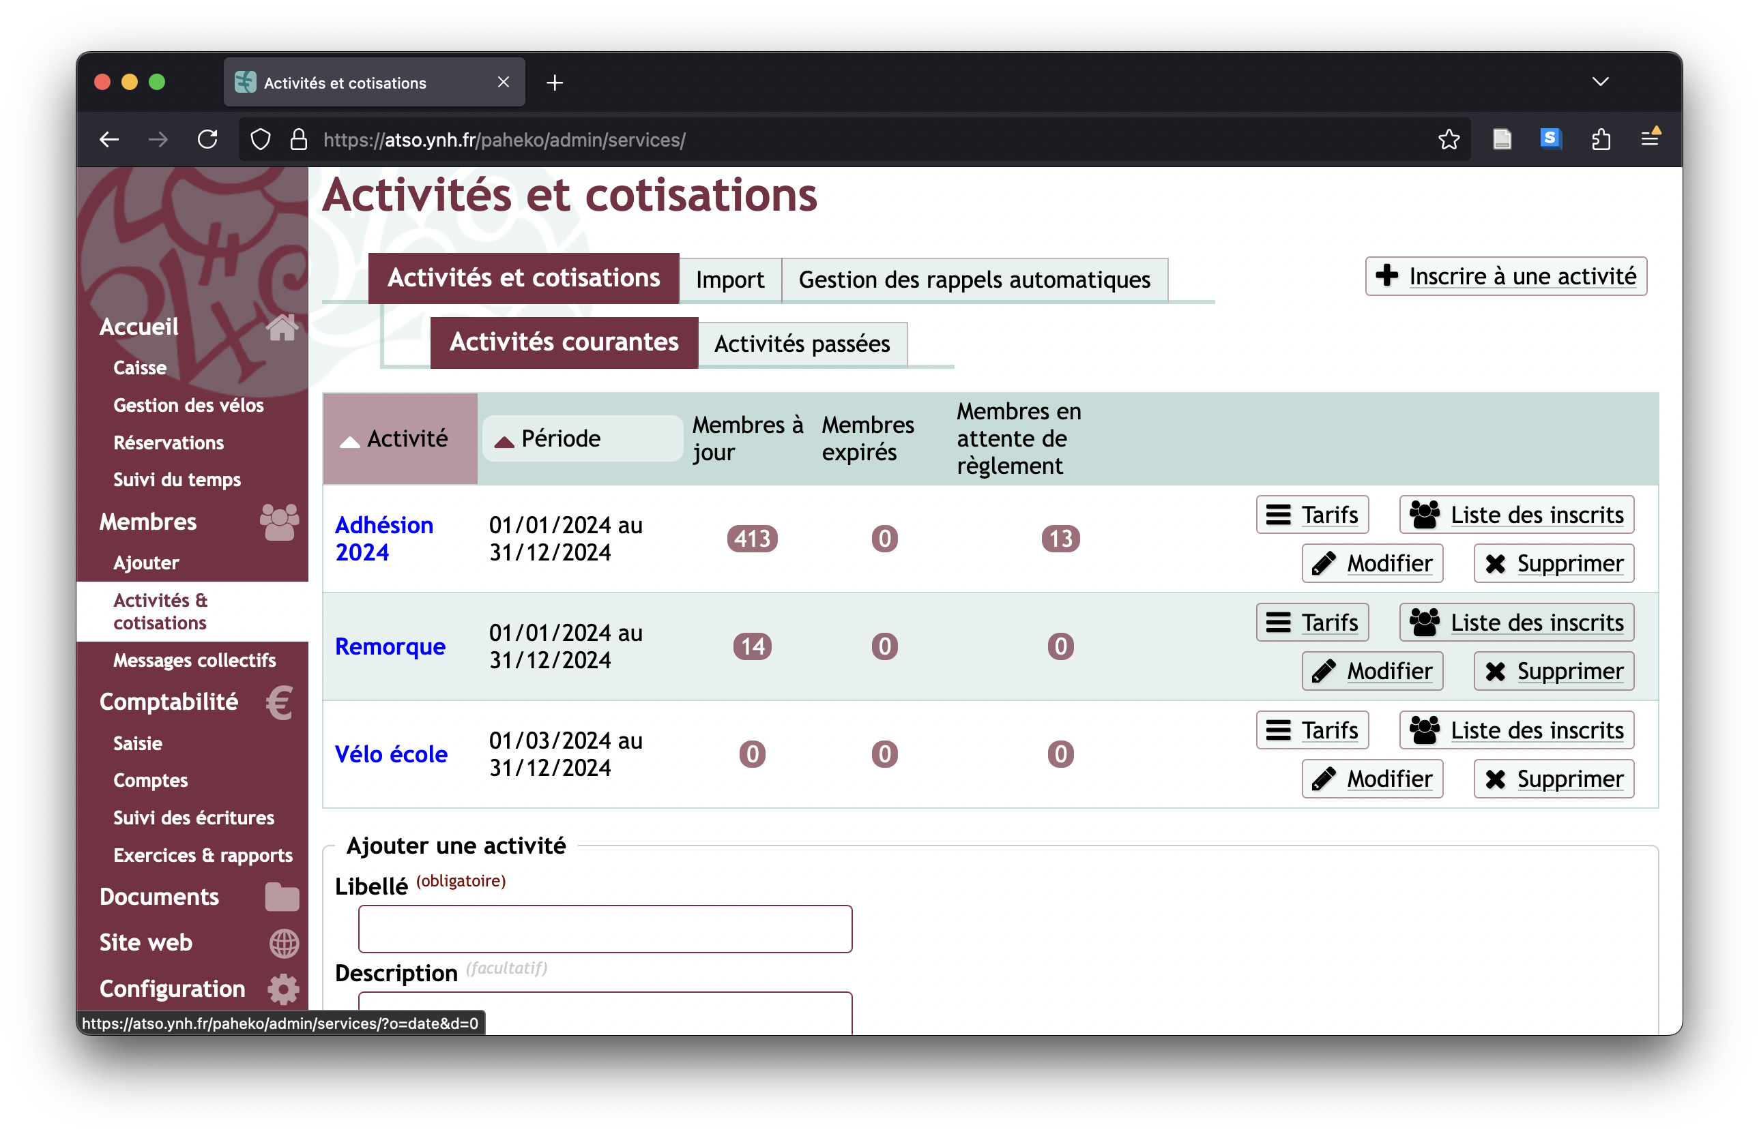Click the Activités courantes toggle
The width and height of the screenshot is (1759, 1136).
click(x=564, y=342)
